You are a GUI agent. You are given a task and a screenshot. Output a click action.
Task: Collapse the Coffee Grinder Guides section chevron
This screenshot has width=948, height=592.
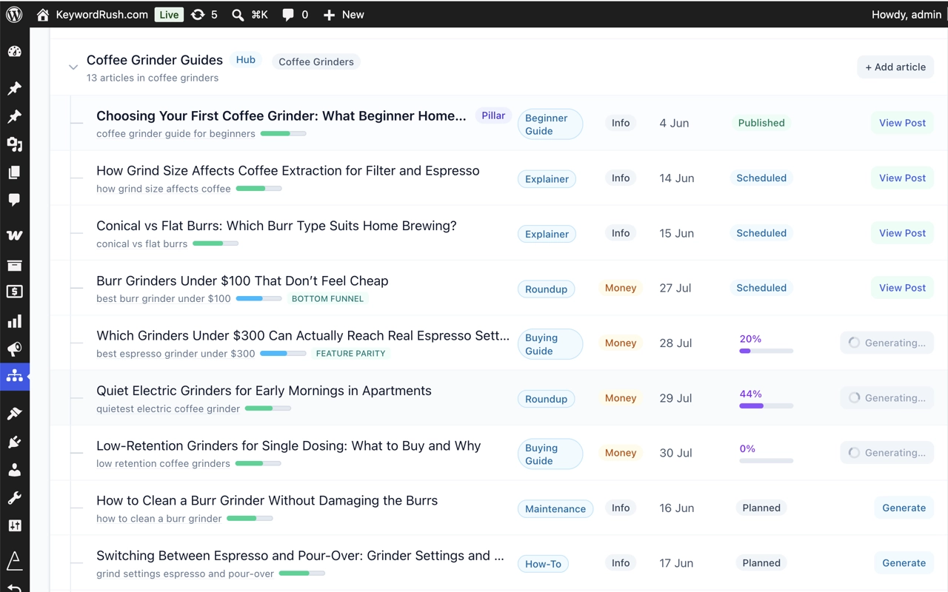(x=73, y=67)
